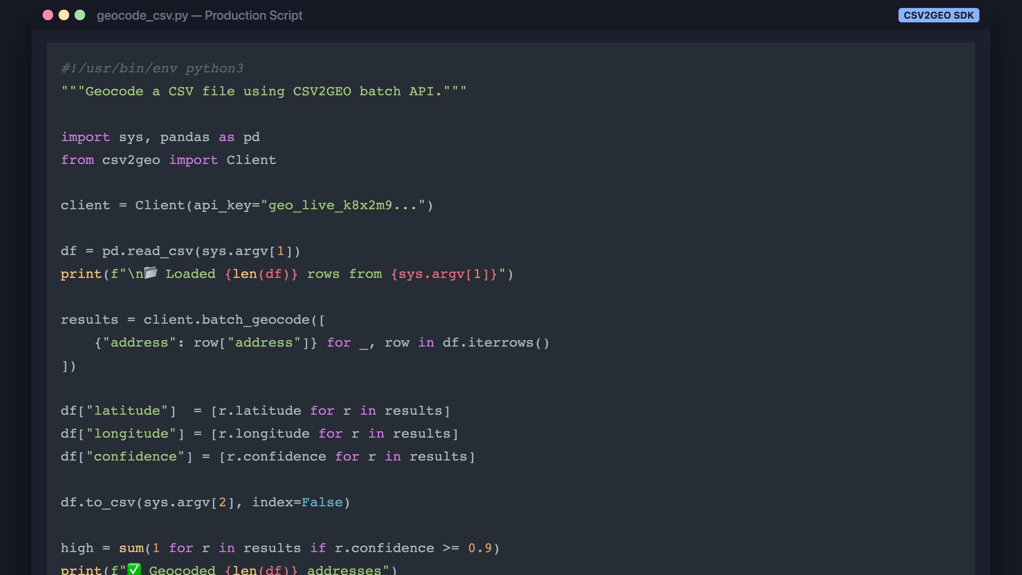The width and height of the screenshot is (1022, 575).
Task: Click the closing '])' line
Action: click(x=68, y=365)
